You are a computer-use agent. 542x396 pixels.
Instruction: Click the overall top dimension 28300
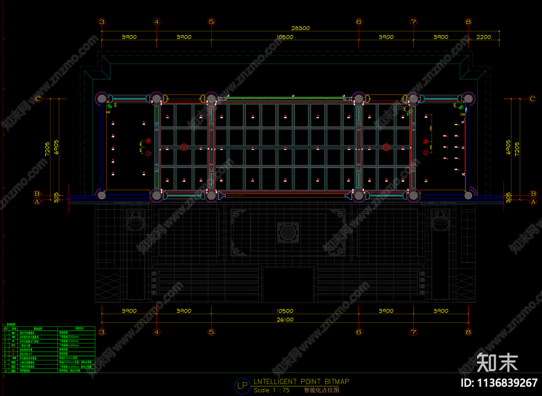pyautogui.click(x=300, y=28)
